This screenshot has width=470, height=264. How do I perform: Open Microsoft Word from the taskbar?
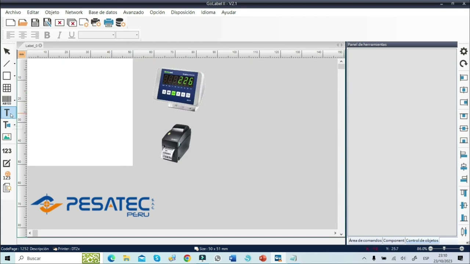[232, 258]
